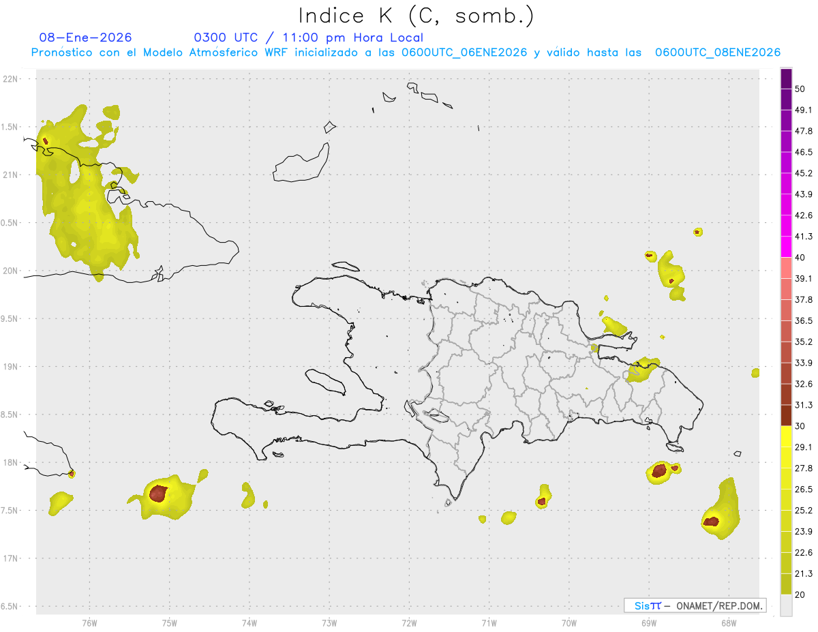818x632 pixels.
Task: Click the colorbar value "31.3"
Action: (x=804, y=405)
